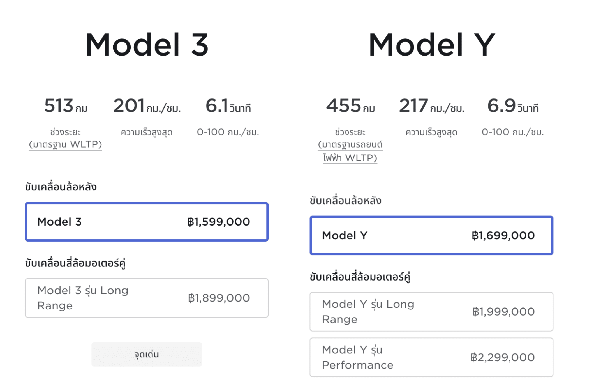601x386 pixels.
Task: Select the Model Y ฿1,699,000 option
Action: (431, 235)
